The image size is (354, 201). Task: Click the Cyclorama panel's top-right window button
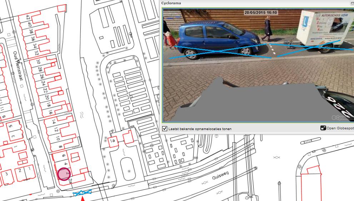351,3
